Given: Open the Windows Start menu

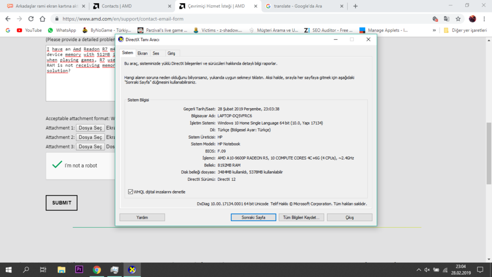Looking at the screenshot, I should click(x=8, y=270).
